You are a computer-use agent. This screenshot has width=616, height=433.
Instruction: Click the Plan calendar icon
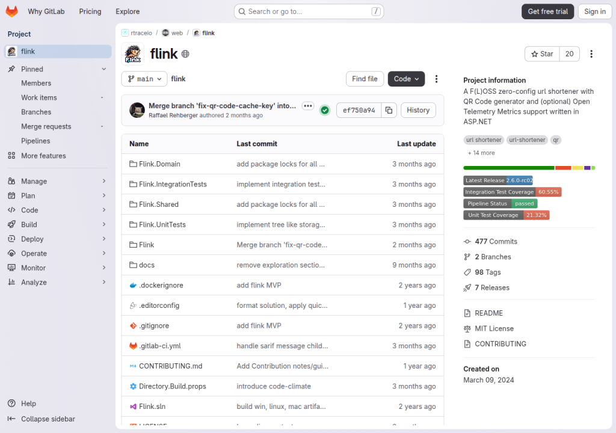coord(11,195)
